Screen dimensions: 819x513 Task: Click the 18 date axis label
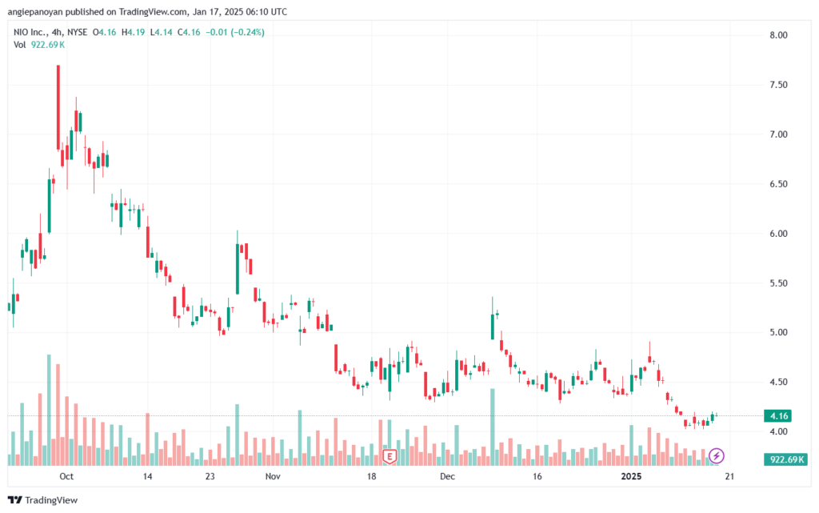pos(371,476)
